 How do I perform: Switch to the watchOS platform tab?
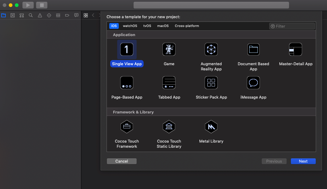(130, 26)
